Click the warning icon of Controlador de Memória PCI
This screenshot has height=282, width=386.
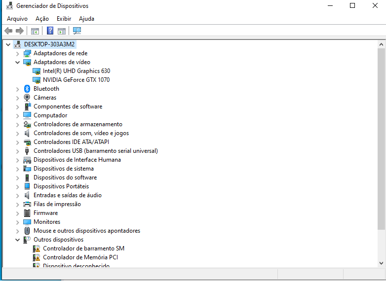tap(37, 257)
